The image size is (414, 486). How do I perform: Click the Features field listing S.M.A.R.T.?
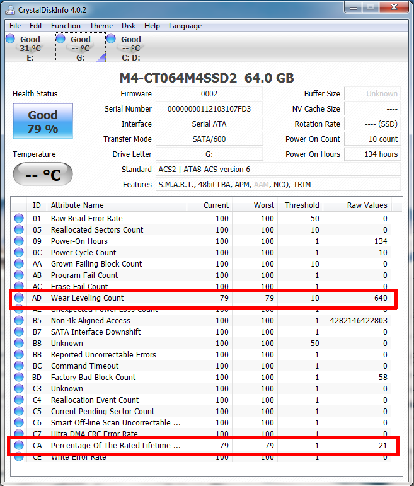click(x=278, y=185)
